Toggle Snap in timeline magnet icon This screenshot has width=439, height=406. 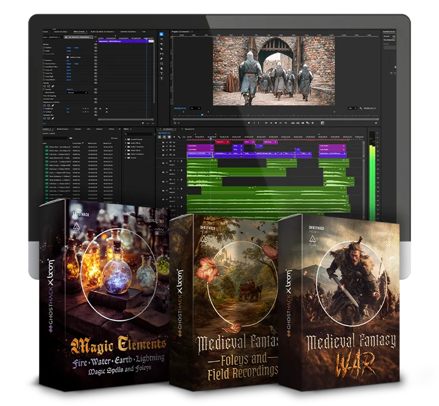[x=164, y=137]
